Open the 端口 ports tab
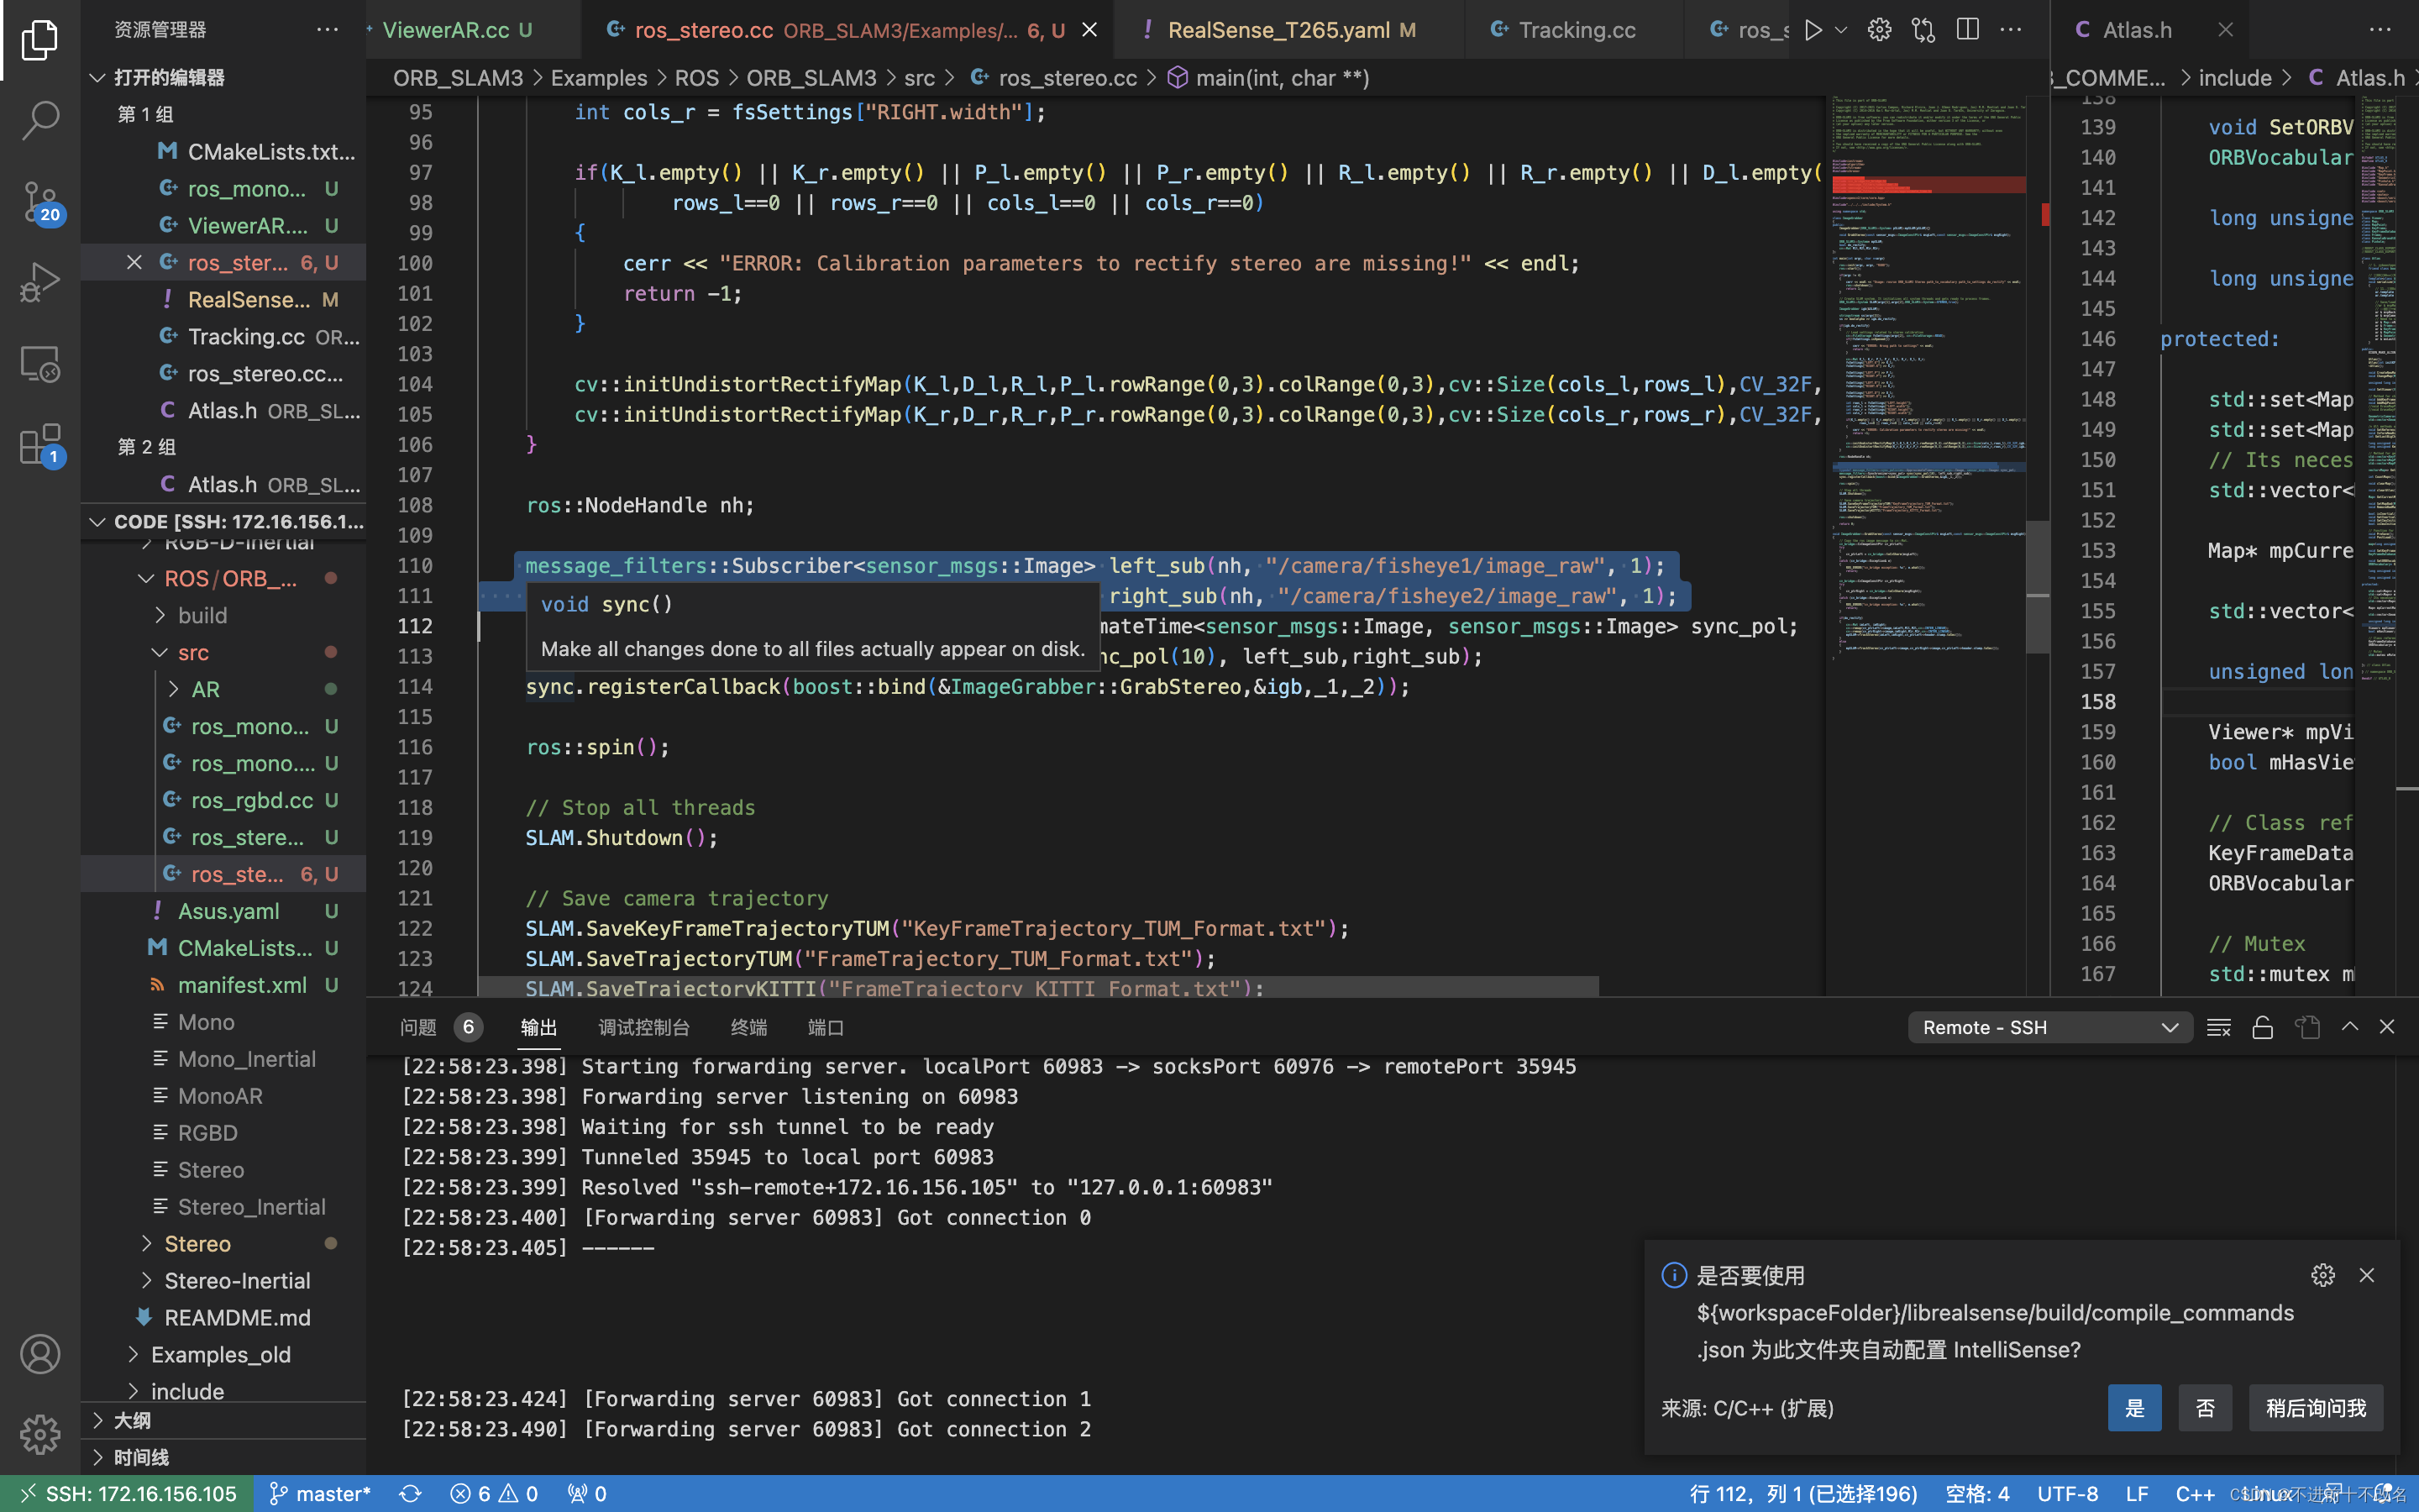The width and height of the screenshot is (2419, 1512). pyautogui.click(x=826, y=1027)
